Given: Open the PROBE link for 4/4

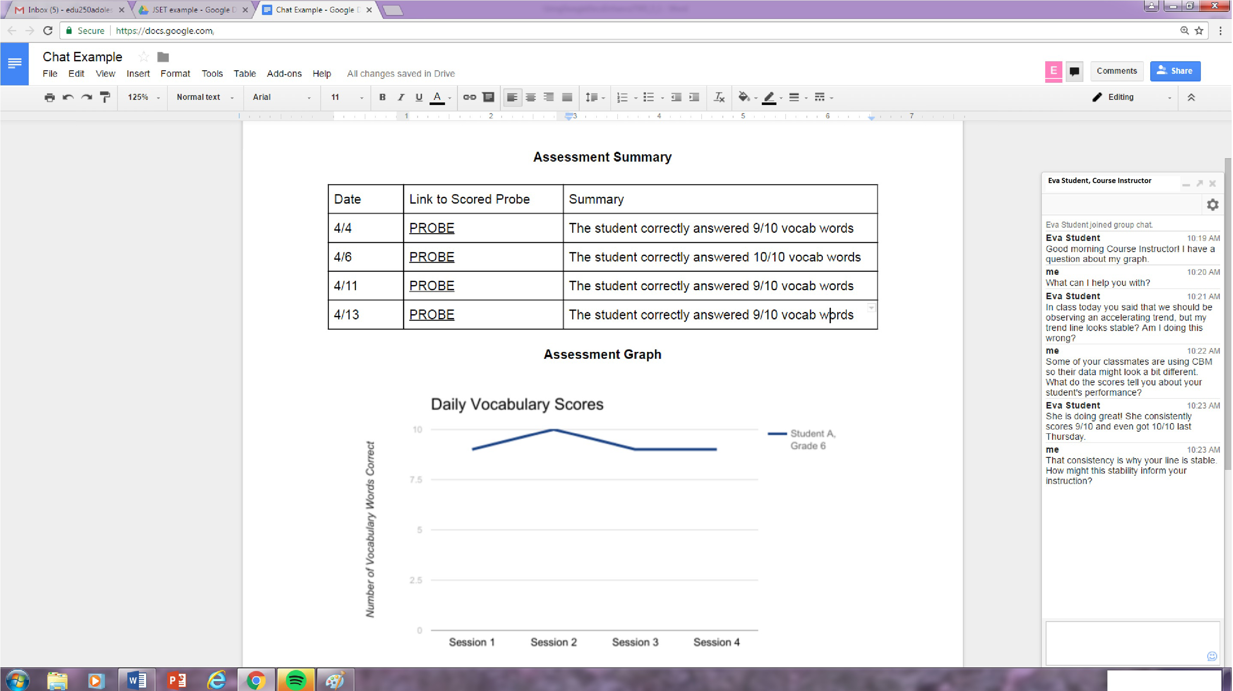Looking at the screenshot, I should (431, 228).
